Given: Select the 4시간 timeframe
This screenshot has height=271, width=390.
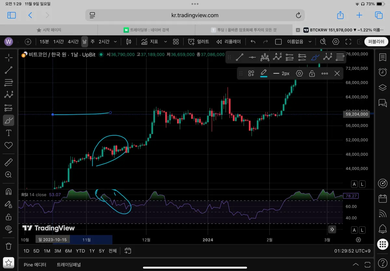Looking at the screenshot, I should 73,42.
